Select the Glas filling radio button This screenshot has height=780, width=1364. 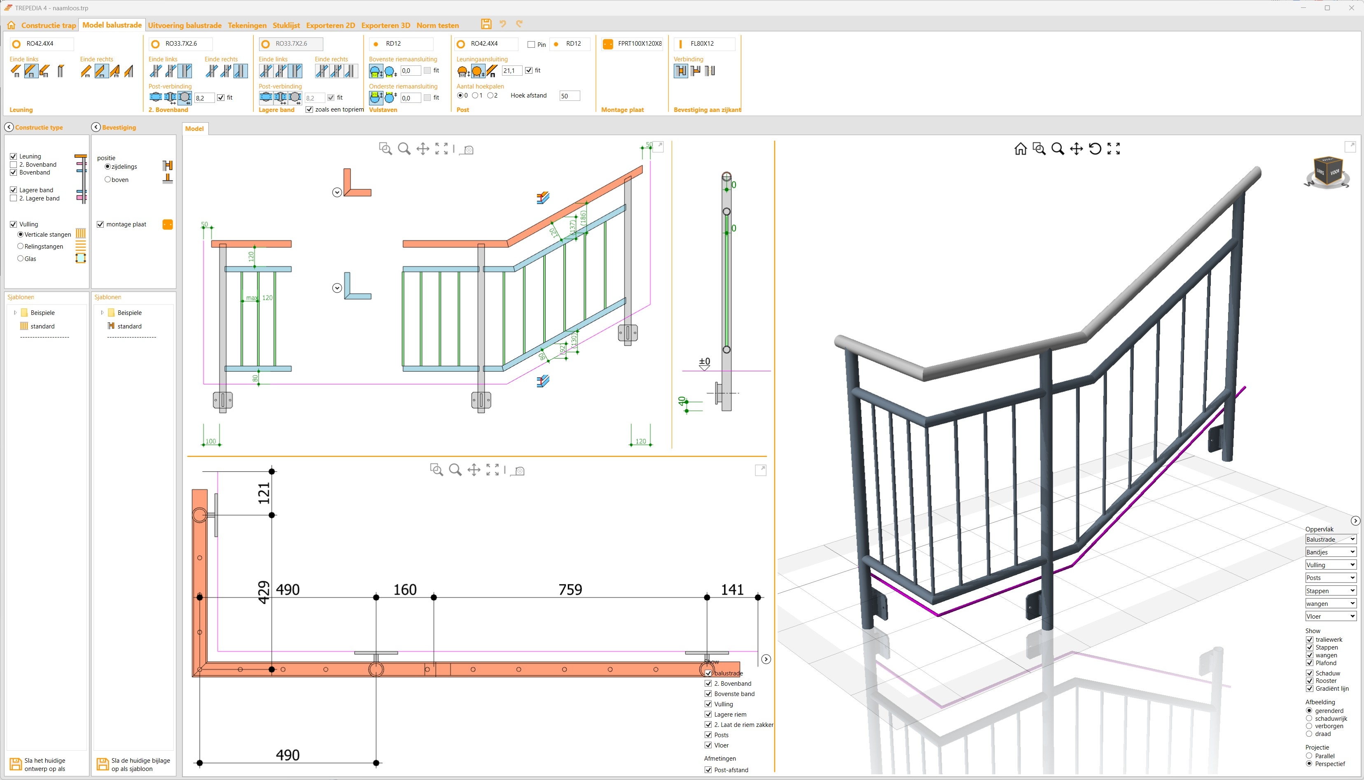pyautogui.click(x=20, y=259)
